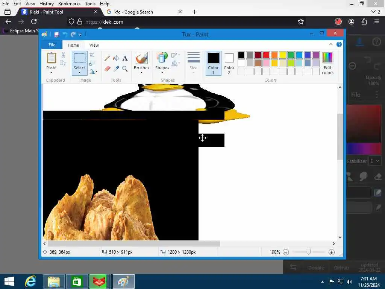
Task: Open a new Firefox tab with plus
Action: [x=195, y=12]
